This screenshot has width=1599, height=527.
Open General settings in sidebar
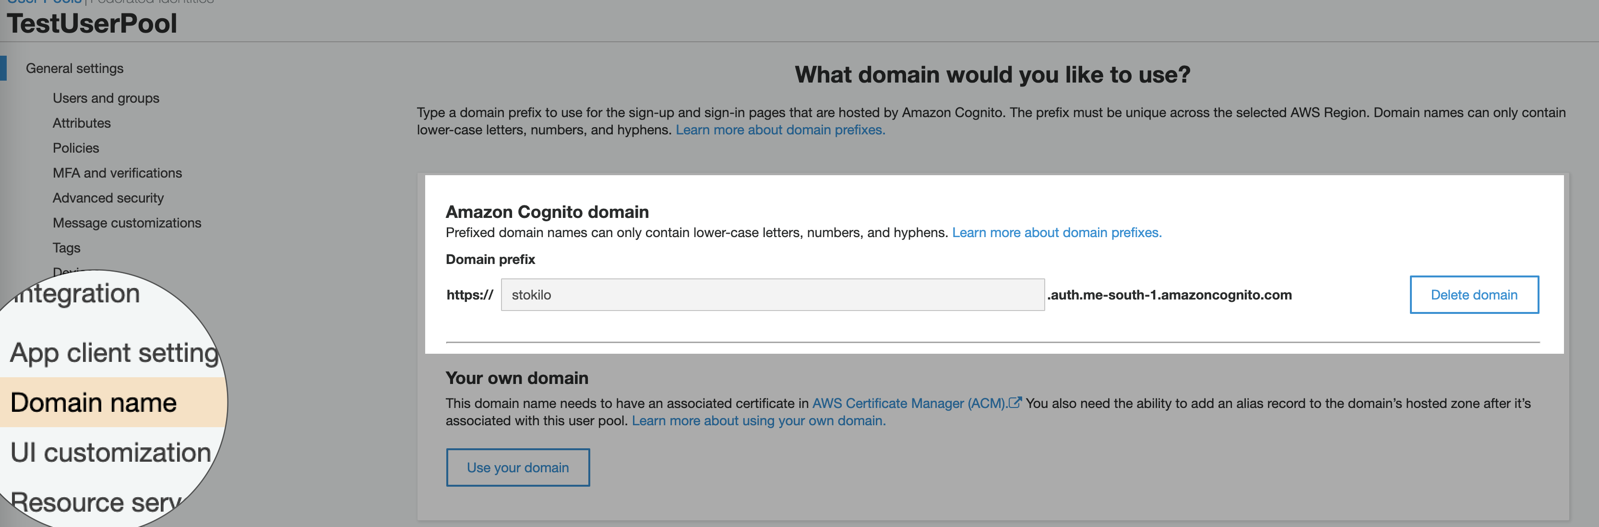(74, 68)
